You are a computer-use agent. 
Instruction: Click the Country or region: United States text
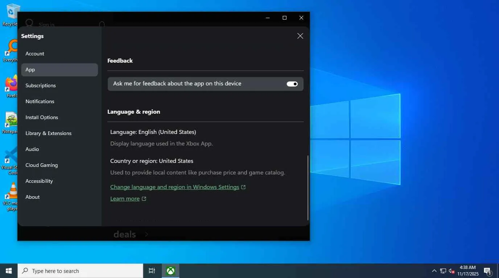point(152,161)
